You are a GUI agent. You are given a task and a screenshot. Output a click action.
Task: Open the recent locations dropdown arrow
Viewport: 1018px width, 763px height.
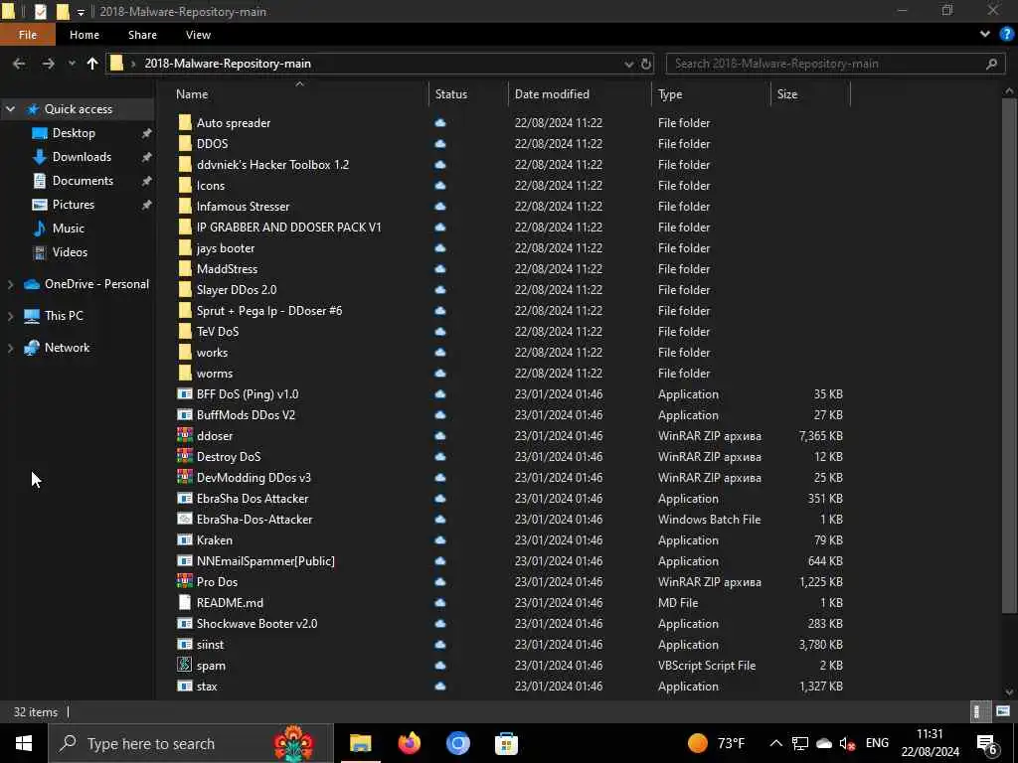click(72, 64)
